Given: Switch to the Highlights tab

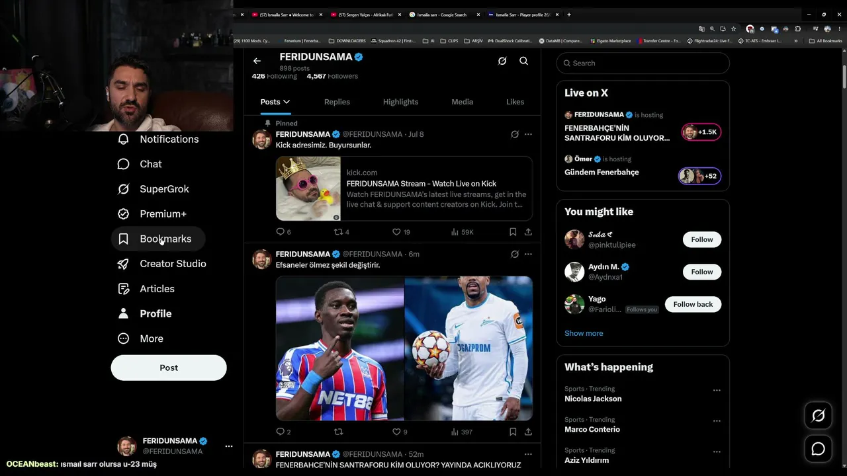Looking at the screenshot, I should [400, 102].
